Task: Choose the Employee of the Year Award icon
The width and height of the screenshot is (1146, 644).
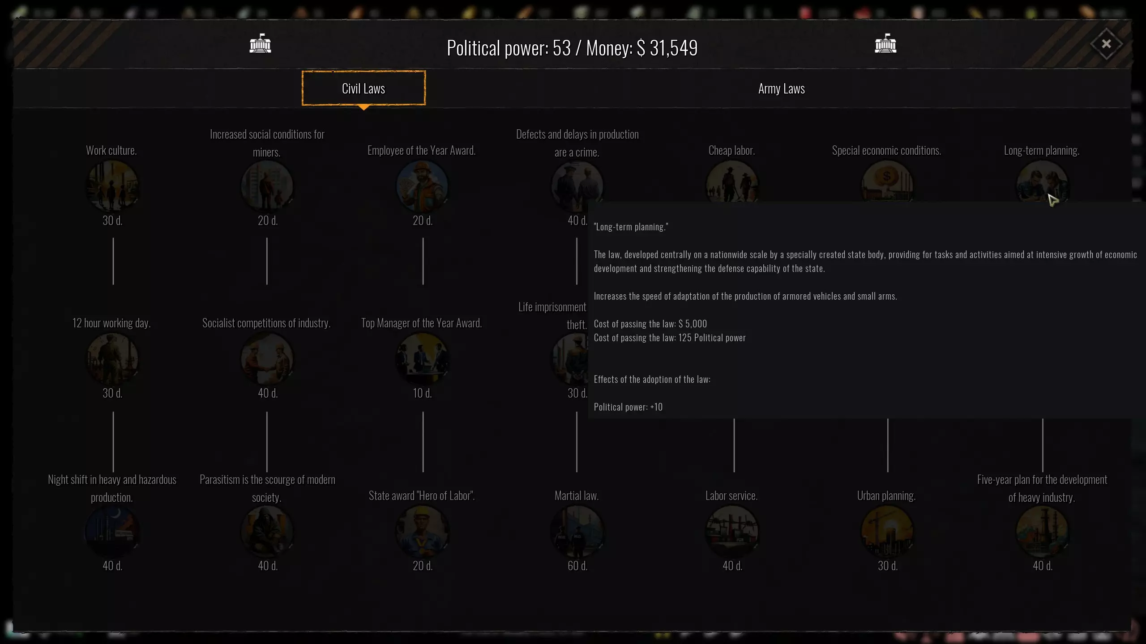Action: click(422, 186)
